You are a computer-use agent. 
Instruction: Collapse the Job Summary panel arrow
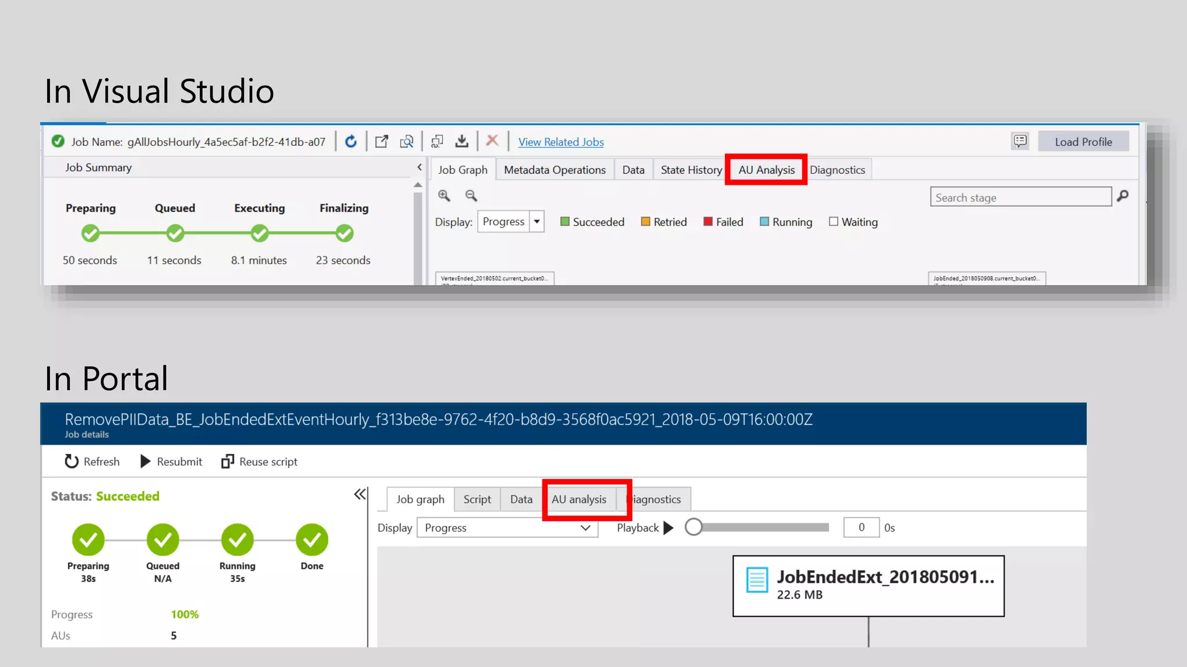click(419, 167)
